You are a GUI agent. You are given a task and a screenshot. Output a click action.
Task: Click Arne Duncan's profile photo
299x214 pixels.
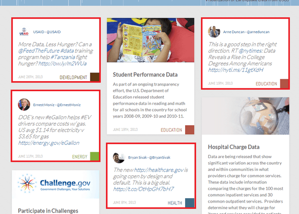pos(214,32)
